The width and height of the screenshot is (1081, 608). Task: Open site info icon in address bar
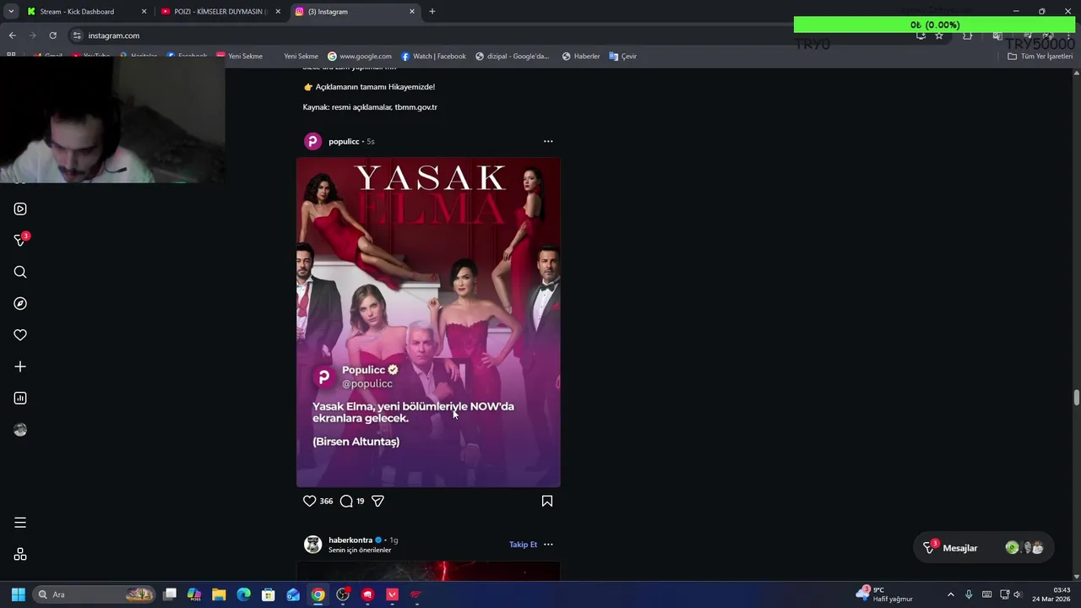pos(77,35)
